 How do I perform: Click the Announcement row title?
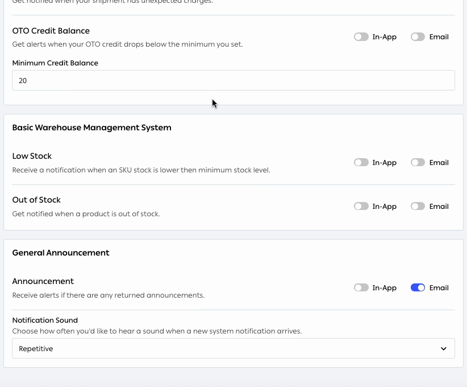(43, 281)
